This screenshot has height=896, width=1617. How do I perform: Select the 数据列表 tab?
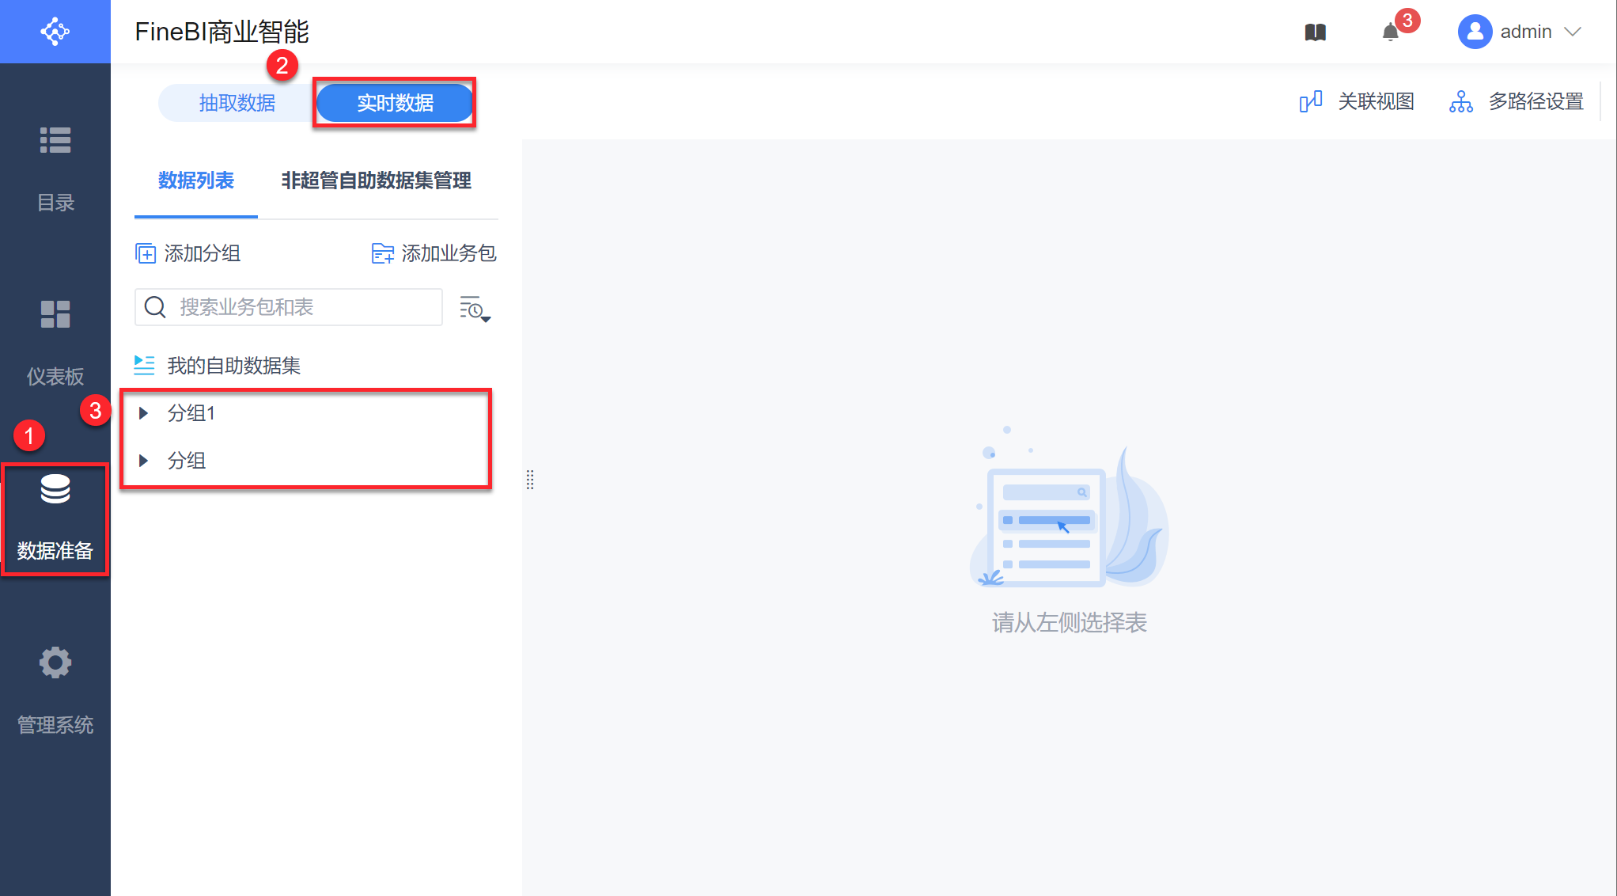coord(195,181)
